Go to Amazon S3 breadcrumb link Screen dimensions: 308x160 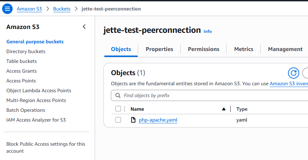click(x=29, y=9)
